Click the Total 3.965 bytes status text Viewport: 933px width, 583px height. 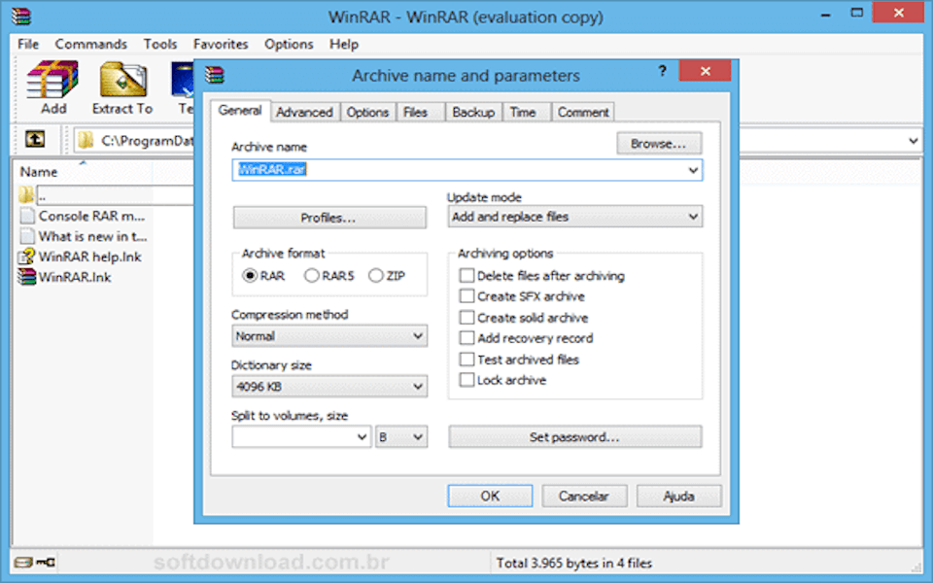pyautogui.click(x=574, y=563)
